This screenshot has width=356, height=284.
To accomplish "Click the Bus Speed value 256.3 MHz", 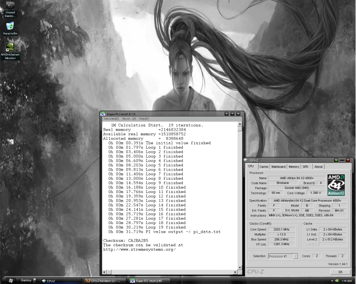I will [x=281, y=239].
